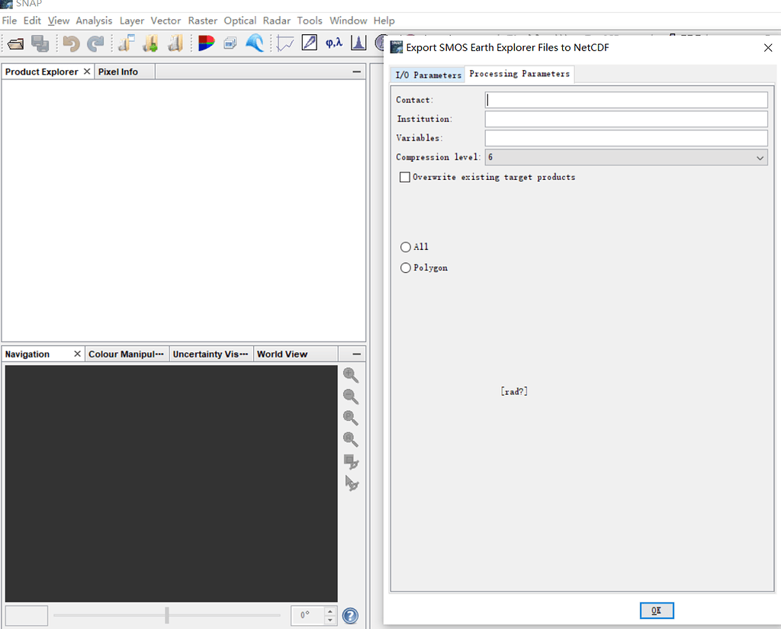Open the Radar menu

coord(276,21)
